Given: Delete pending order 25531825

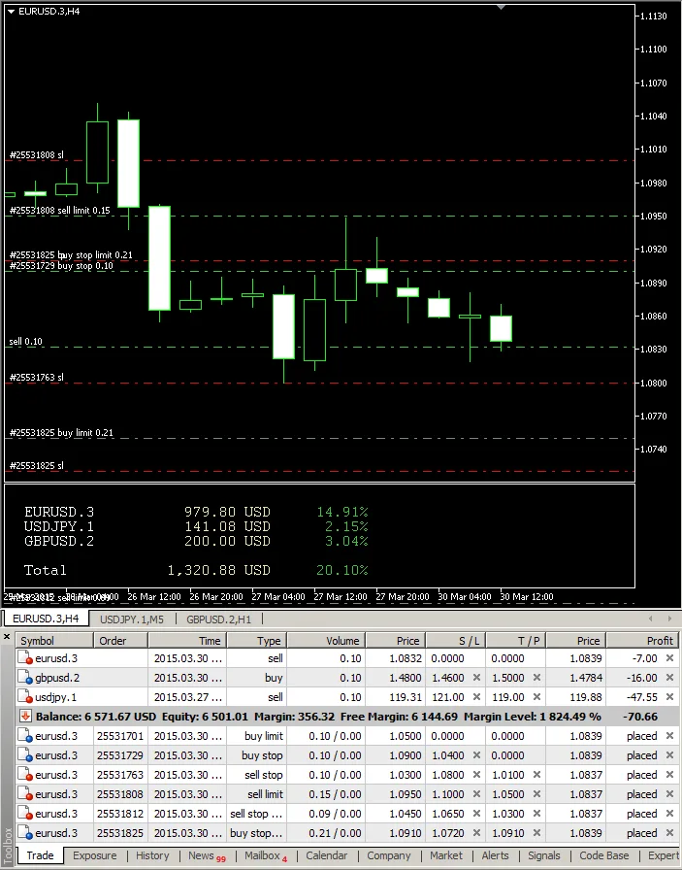Looking at the screenshot, I should click(x=669, y=833).
